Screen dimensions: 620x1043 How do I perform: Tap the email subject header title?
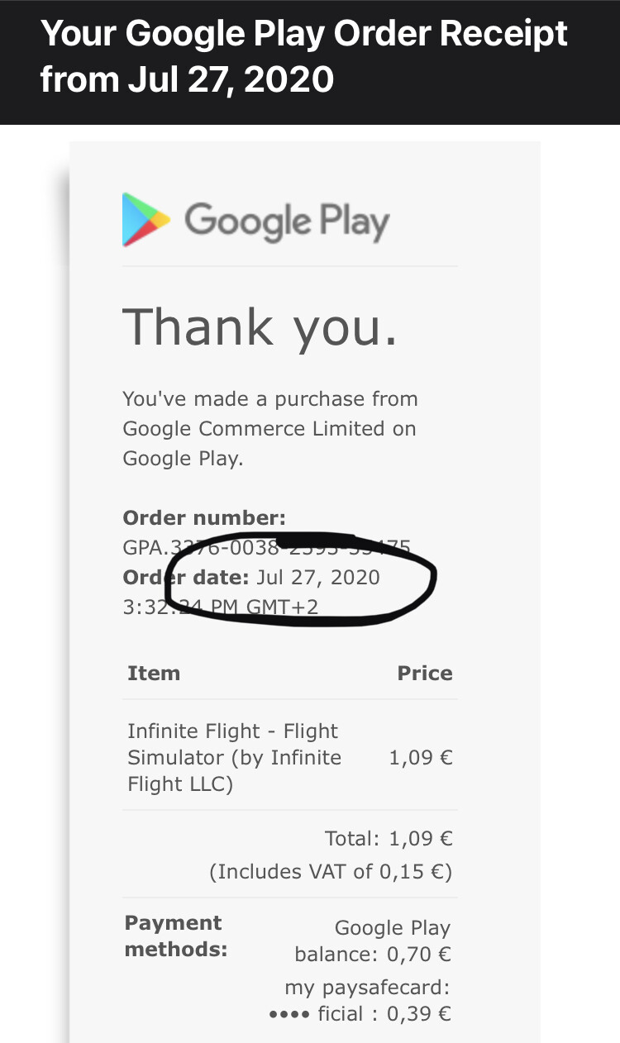304,57
